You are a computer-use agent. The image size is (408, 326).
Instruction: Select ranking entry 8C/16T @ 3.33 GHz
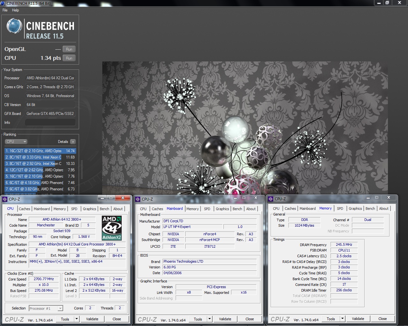[40, 157]
